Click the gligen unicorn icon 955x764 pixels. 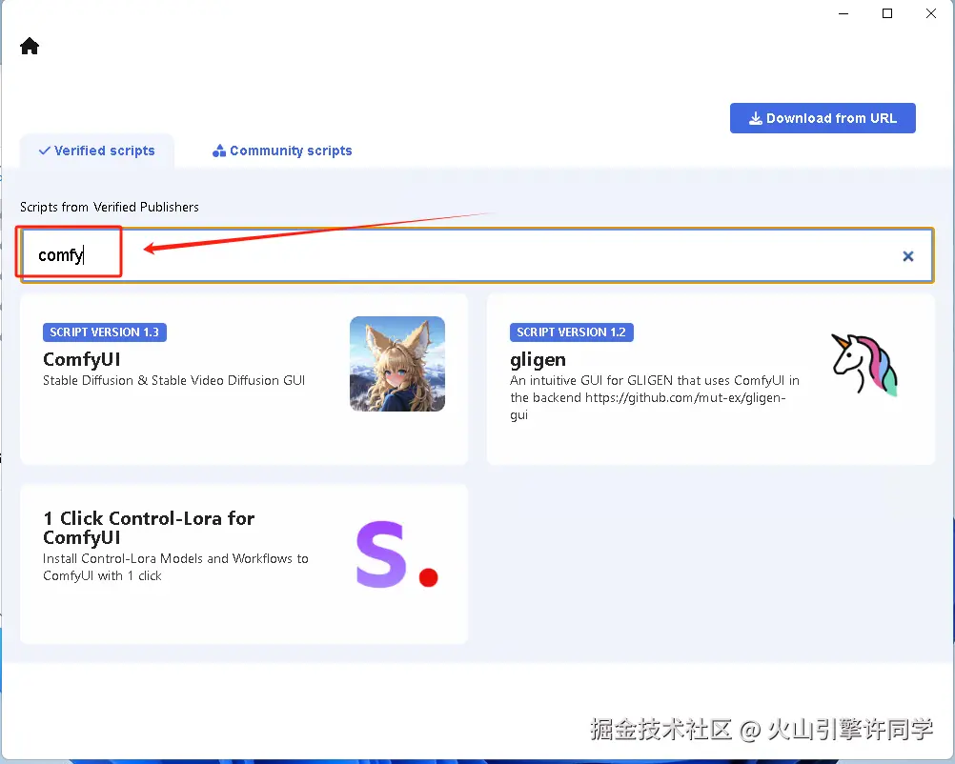(864, 364)
